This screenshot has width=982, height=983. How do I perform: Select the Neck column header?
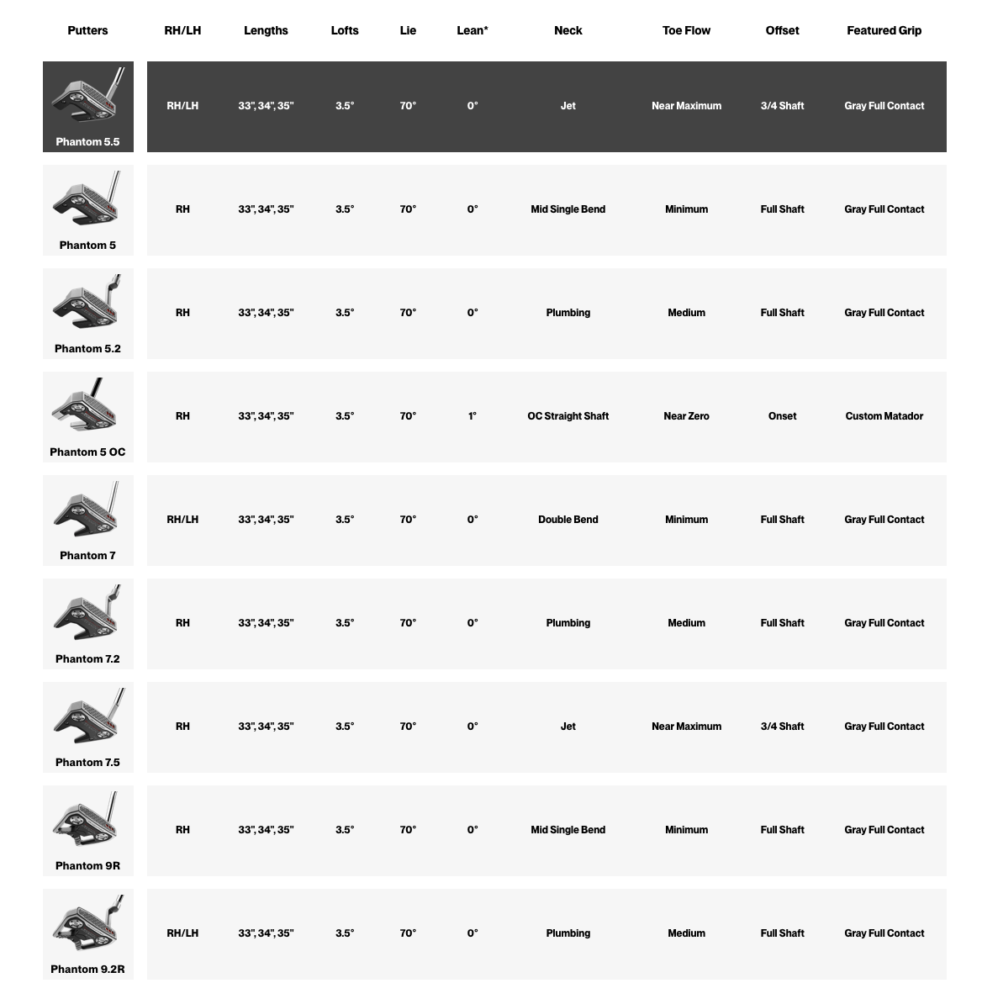coord(568,30)
